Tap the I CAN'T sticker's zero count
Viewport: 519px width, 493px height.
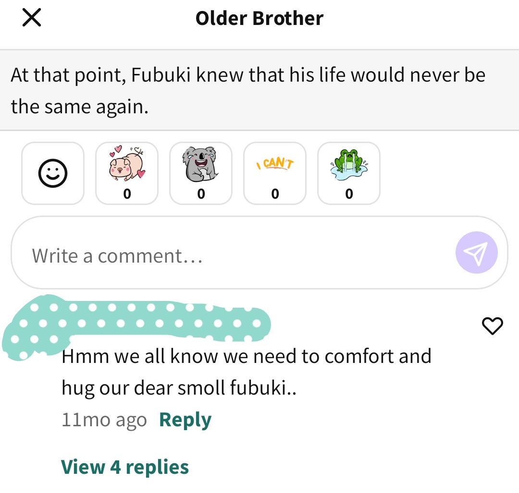point(275,194)
